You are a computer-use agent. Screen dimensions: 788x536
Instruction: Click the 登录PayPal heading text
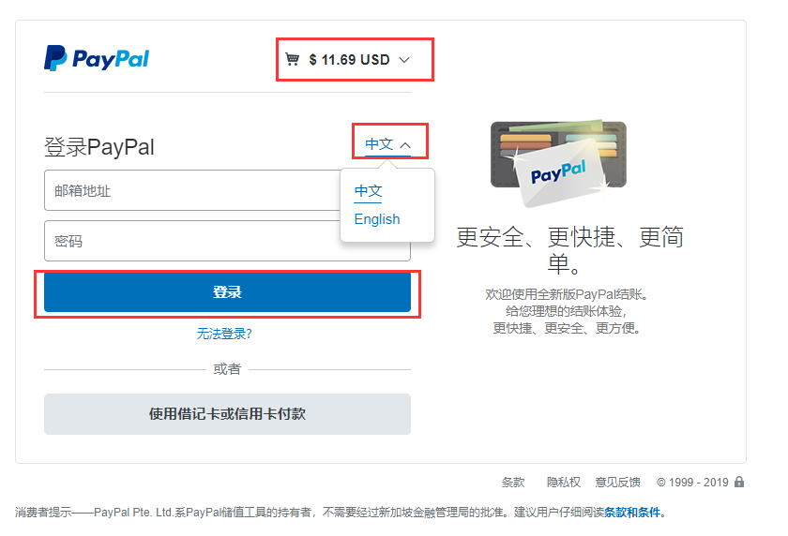point(99,147)
